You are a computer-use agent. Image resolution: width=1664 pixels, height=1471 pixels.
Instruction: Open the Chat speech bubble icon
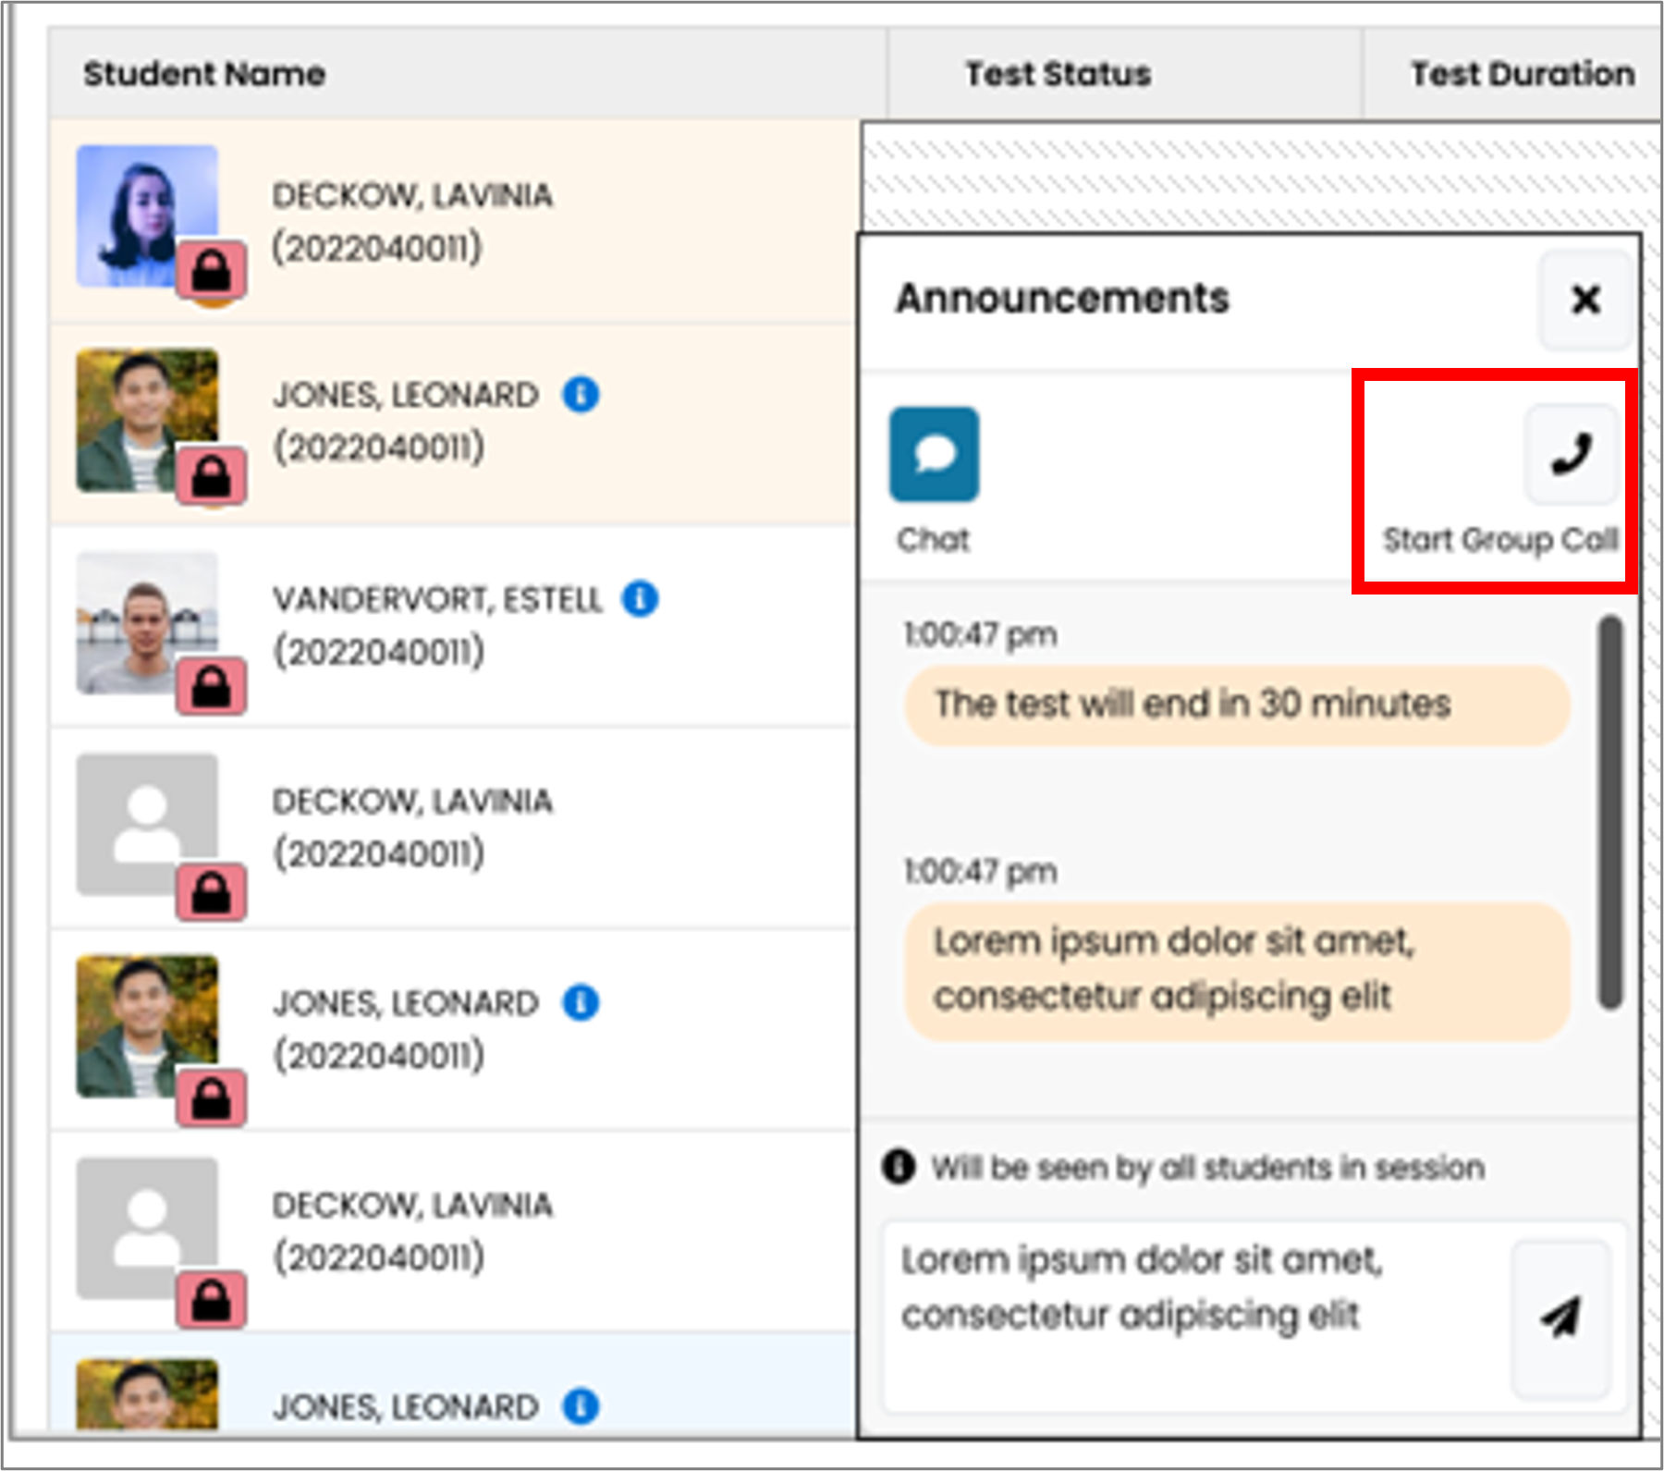click(934, 454)
